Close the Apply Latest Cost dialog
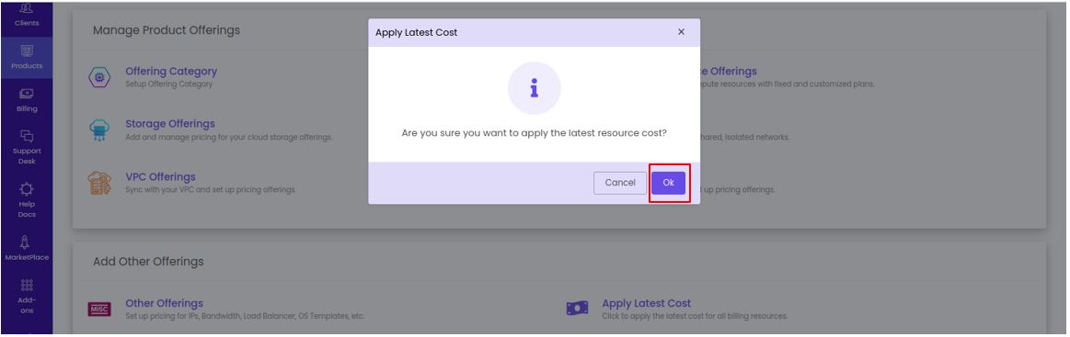Viewport: 1070px width, 337px height. 681,32
